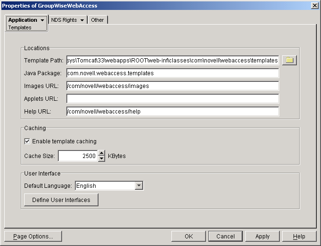Close the Properties of GroupWiseWebAccess dialog

[314, 5]
